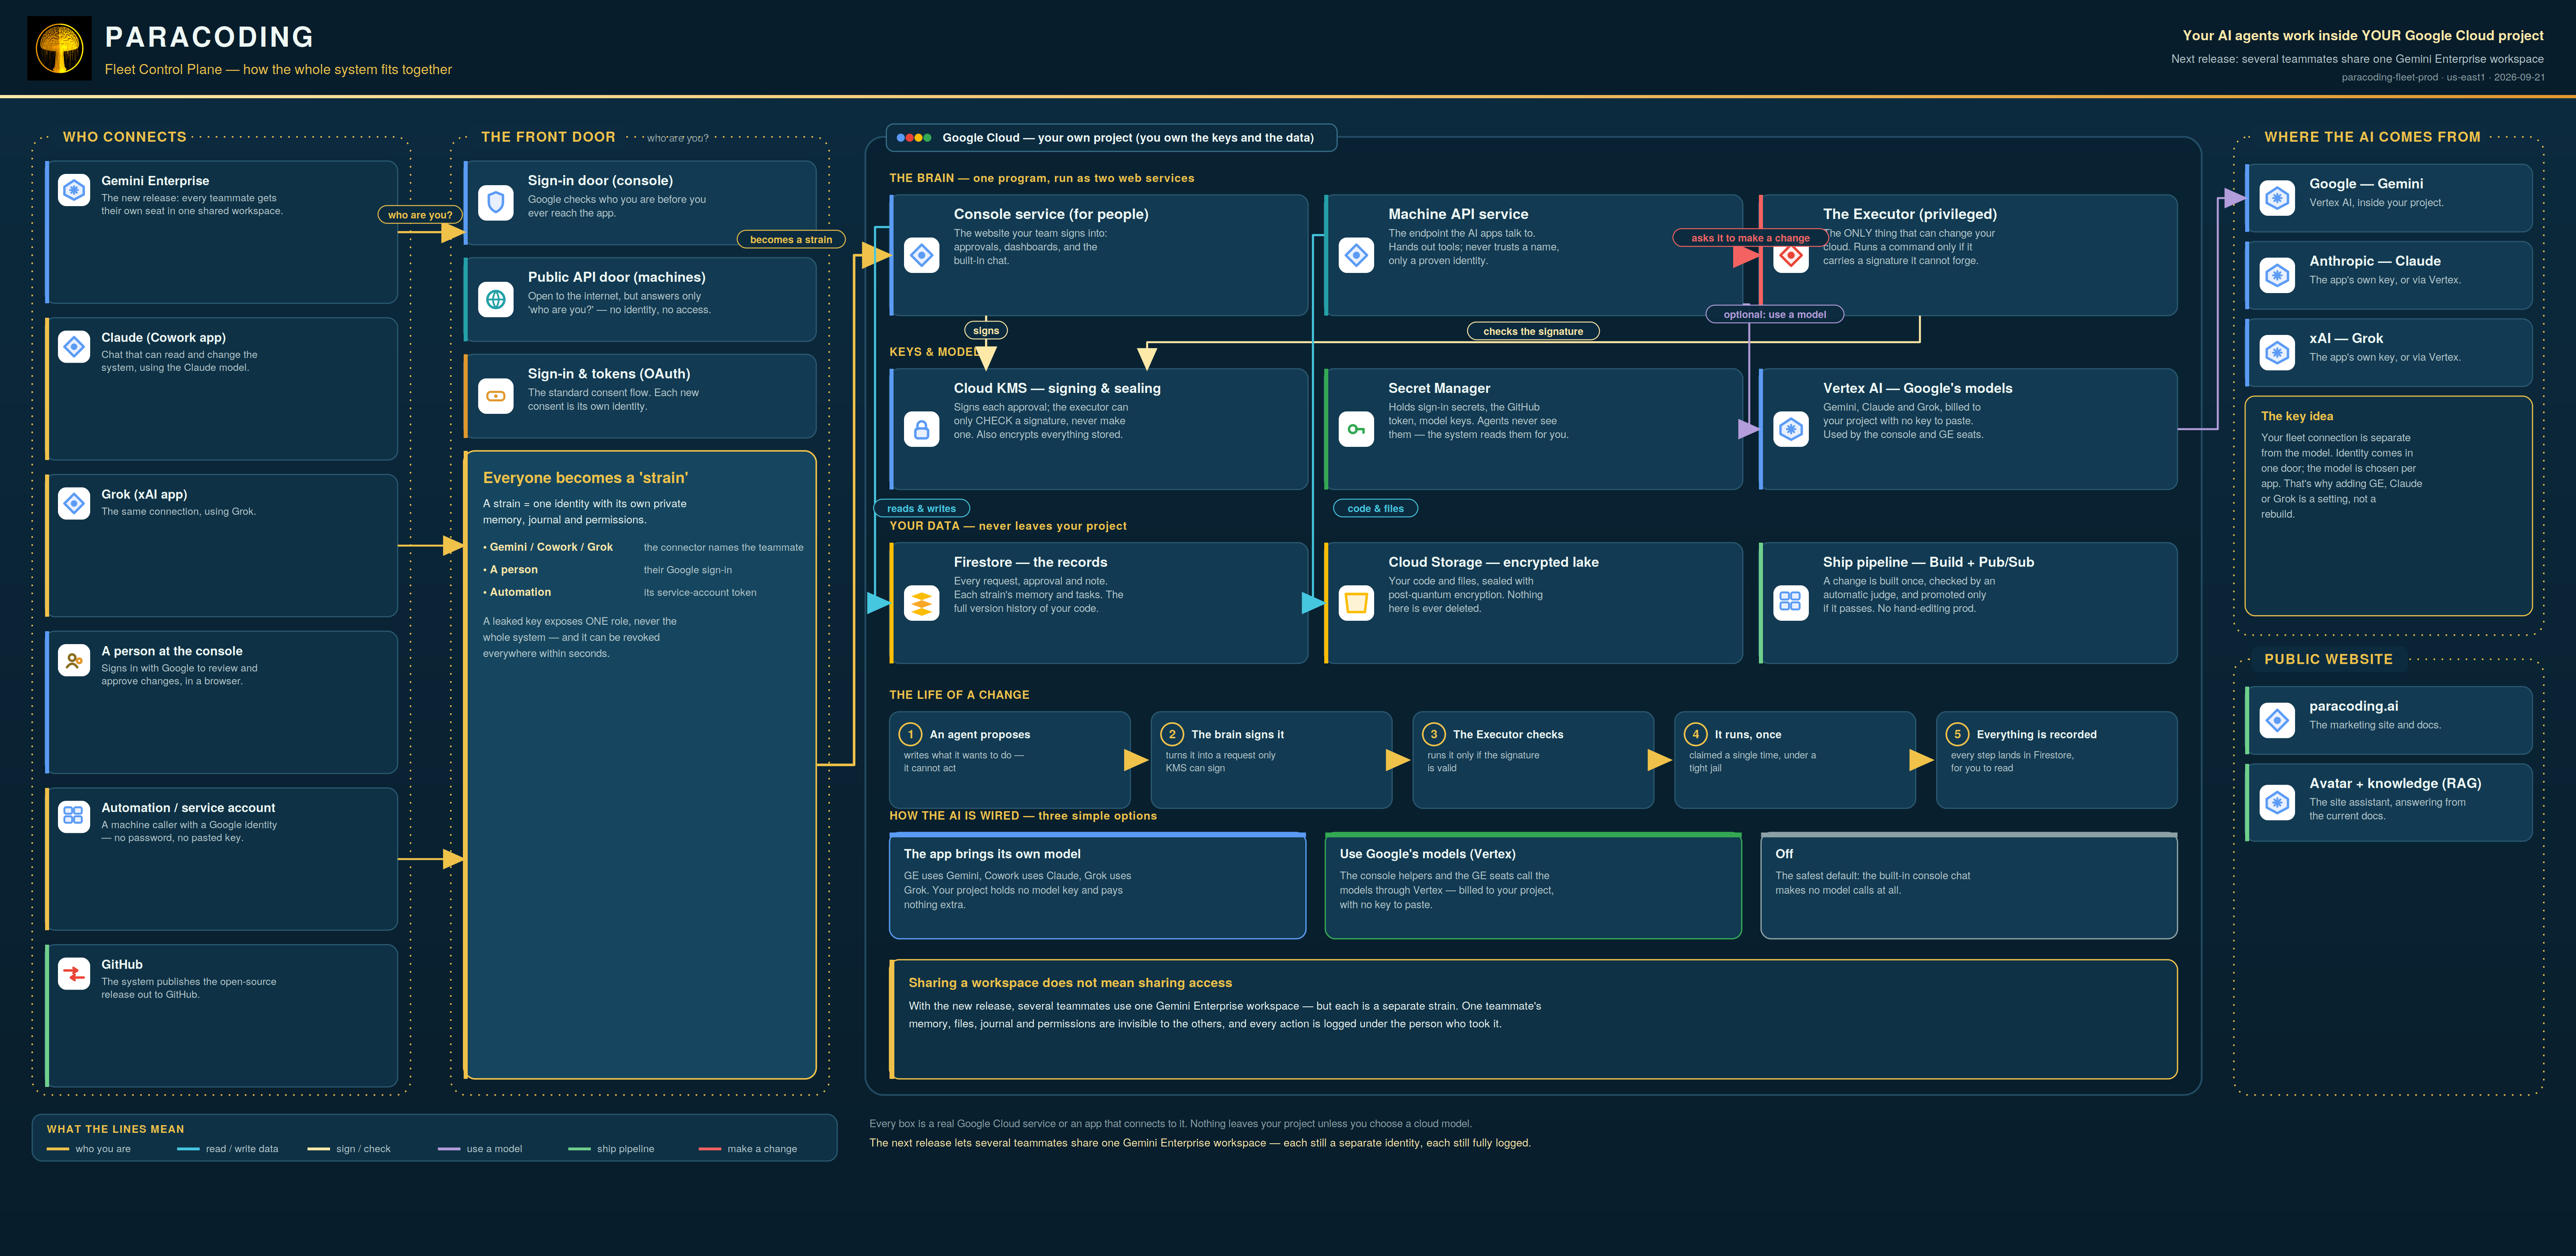2576x1256 pixels.
Task: Select step 1 'An agent proposes'
Action: (1010, 760)
